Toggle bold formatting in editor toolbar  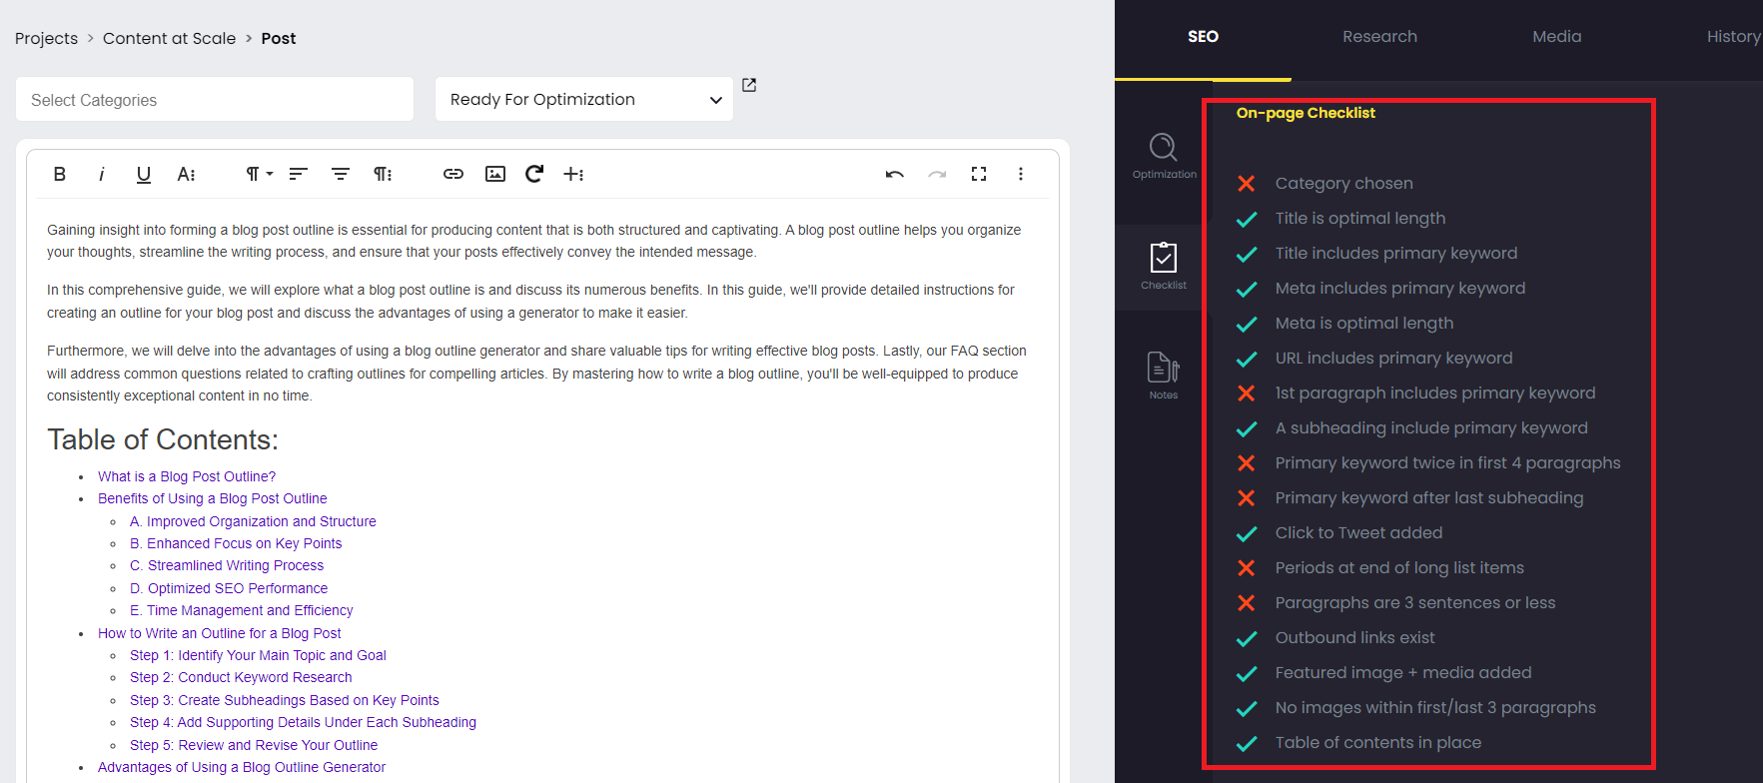tap(60, 174)
